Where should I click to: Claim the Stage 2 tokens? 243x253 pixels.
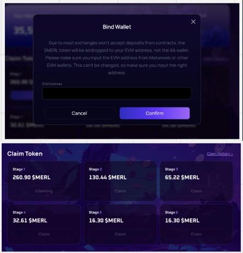pyautogui.click(x=120, y=191)
